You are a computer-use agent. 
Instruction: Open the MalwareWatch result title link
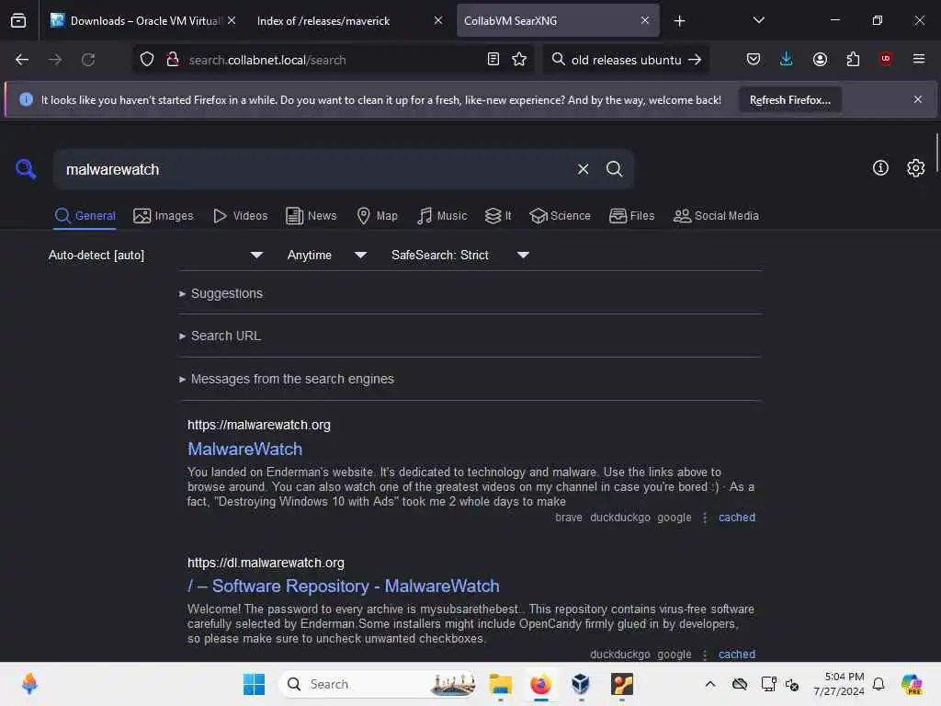click(244, 449)
